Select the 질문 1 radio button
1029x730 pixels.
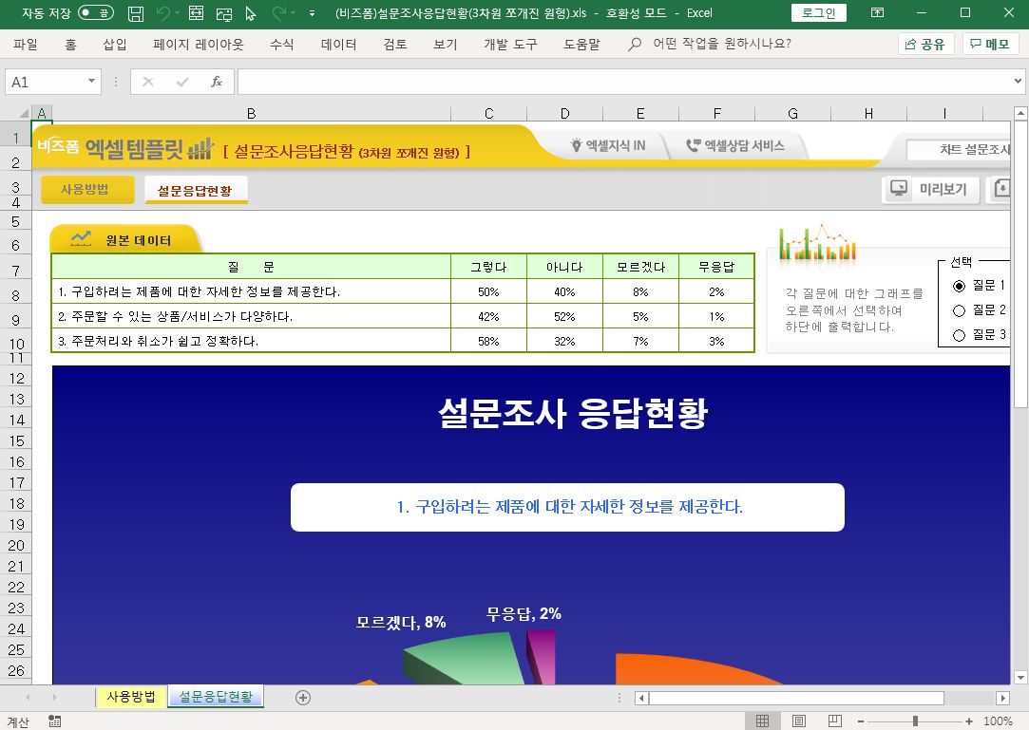[959, 286]
